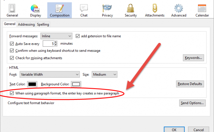Open the General preferences pane icon

click(12, 11)
